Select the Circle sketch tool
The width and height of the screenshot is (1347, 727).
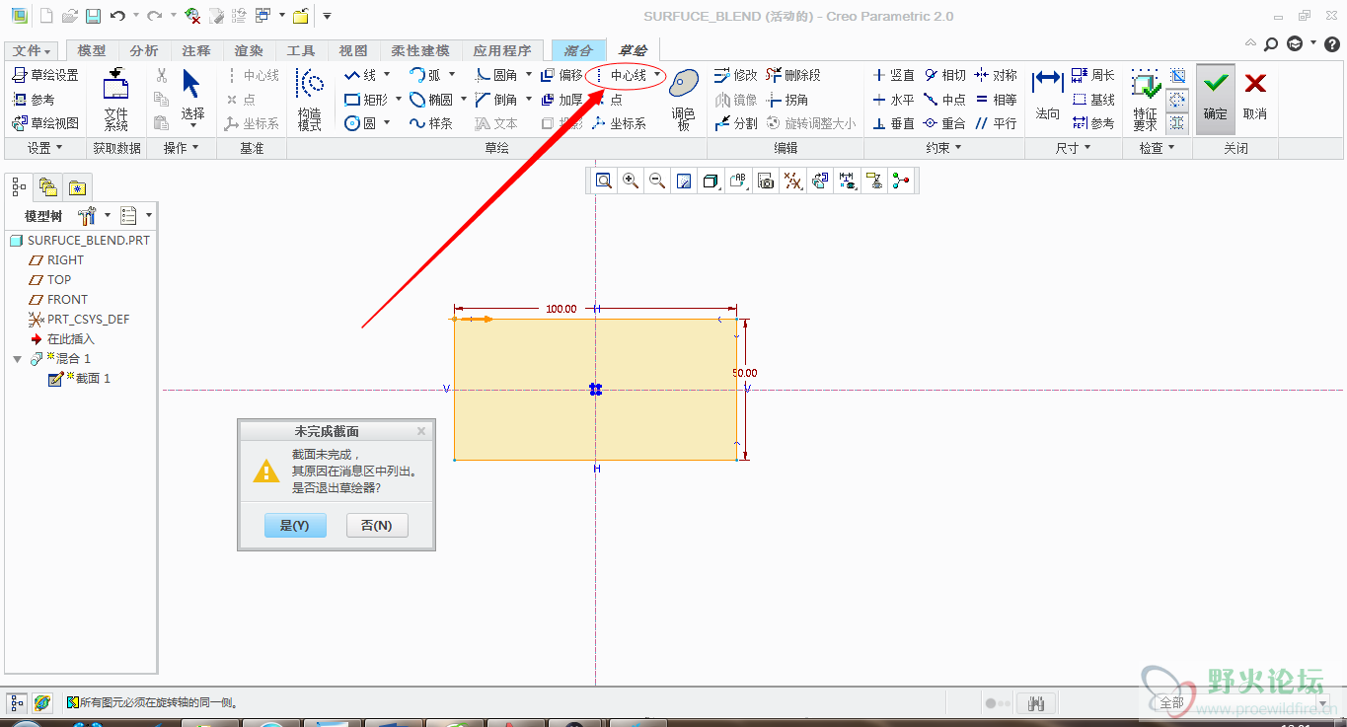(x=360, y=123)
